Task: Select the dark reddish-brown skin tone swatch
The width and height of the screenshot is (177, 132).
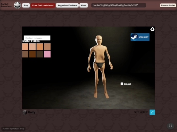Action: pos(32,54)
